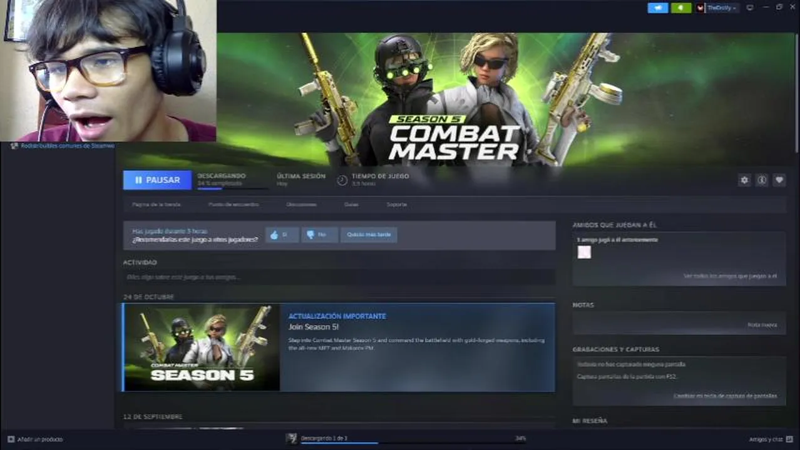Viewport: 800px width, 450px height.
Task: Open the Join Season 5! update title
Action: tap(314, 327)
